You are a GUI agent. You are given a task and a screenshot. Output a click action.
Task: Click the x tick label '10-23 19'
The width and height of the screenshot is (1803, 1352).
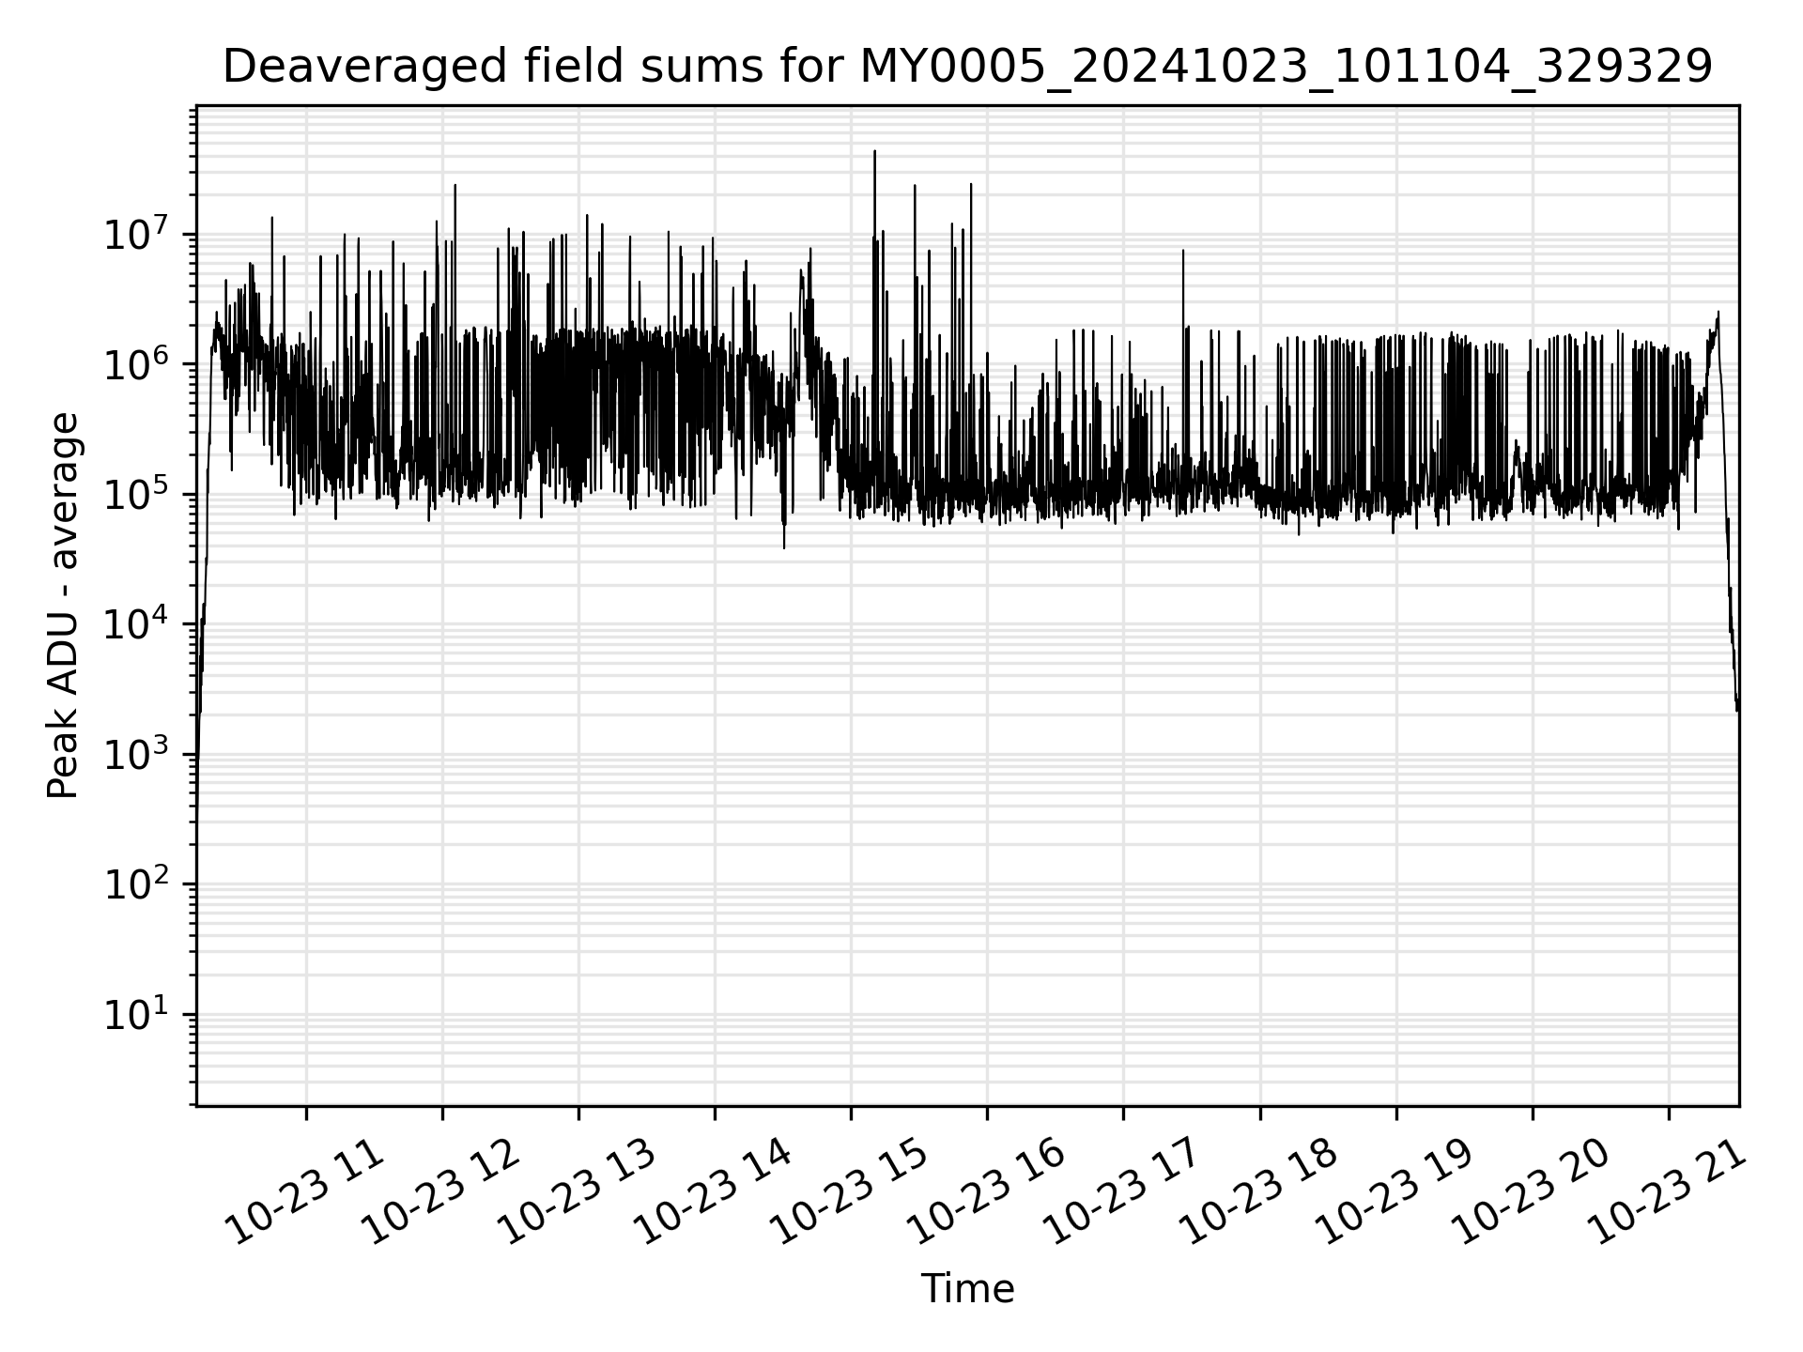pyautogui.click(x=1396, y=1192)
